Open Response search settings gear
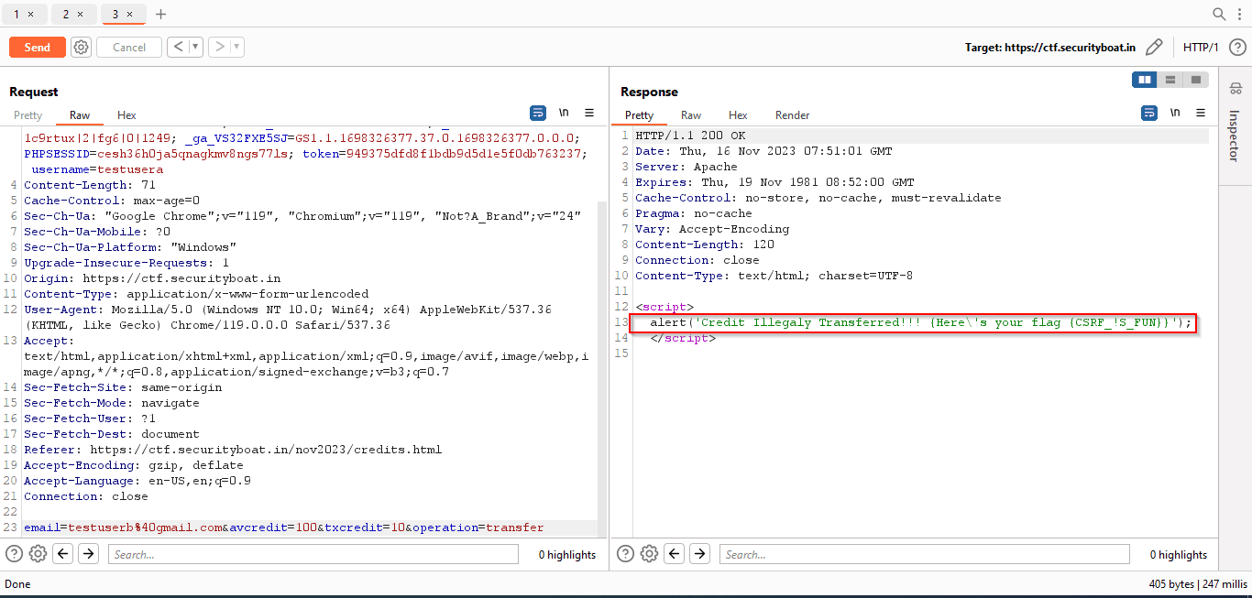 [649, 553]
